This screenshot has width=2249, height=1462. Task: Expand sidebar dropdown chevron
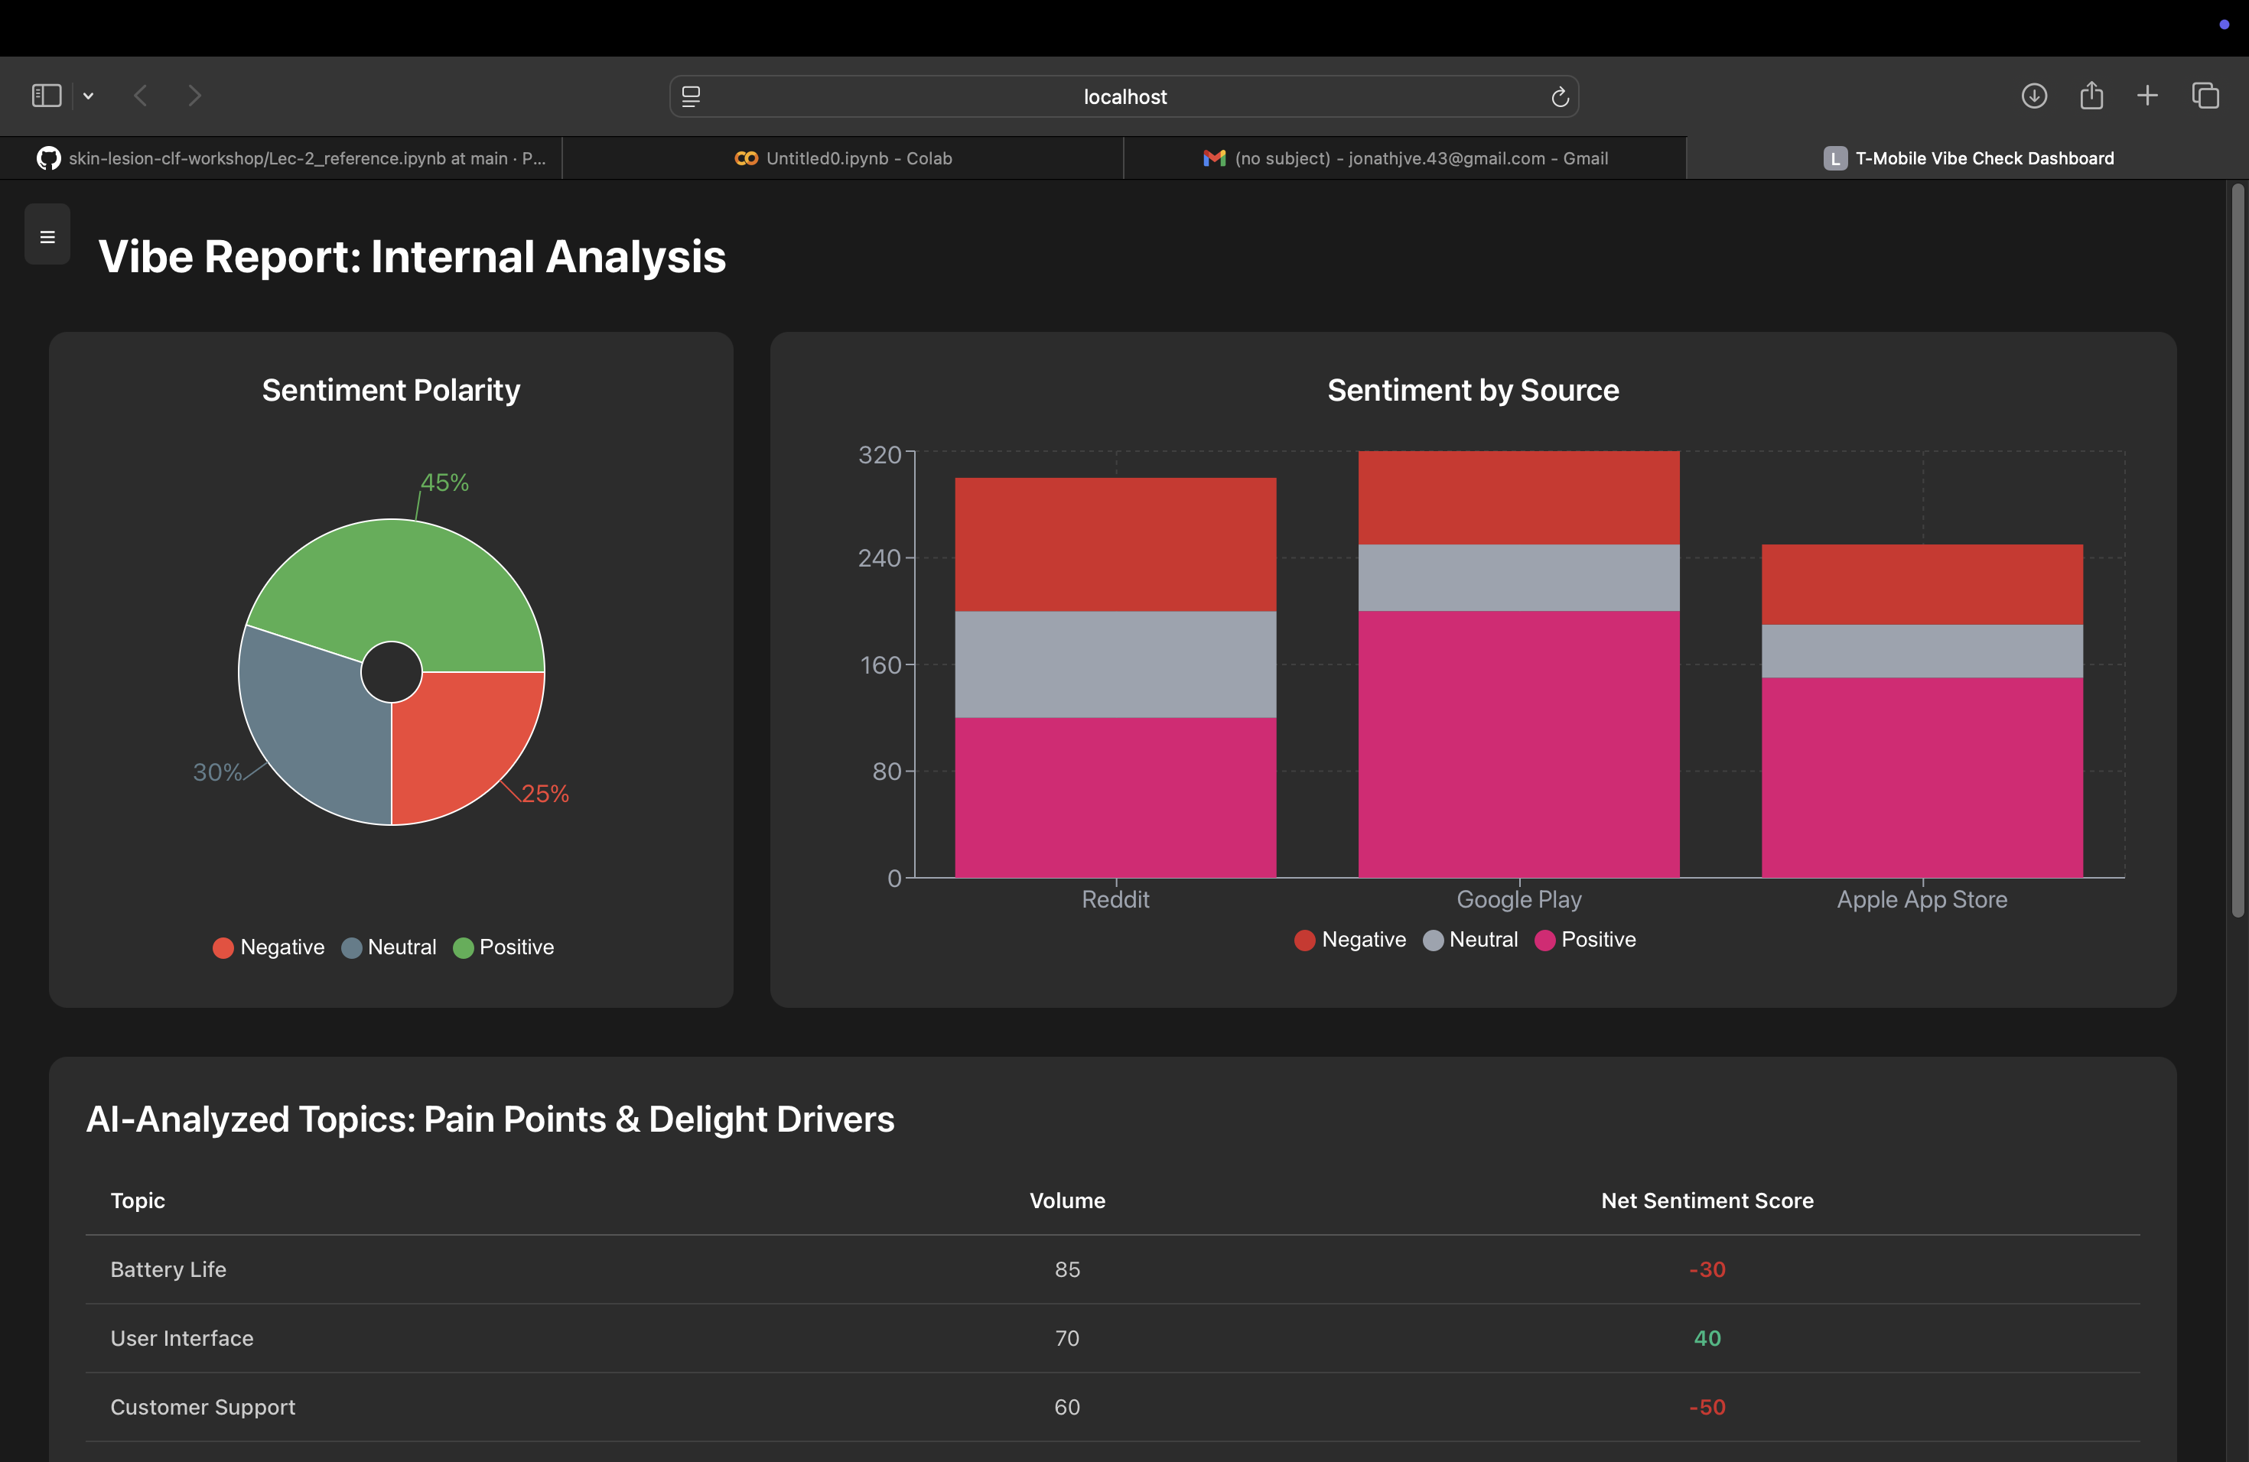tap(88, 96)
